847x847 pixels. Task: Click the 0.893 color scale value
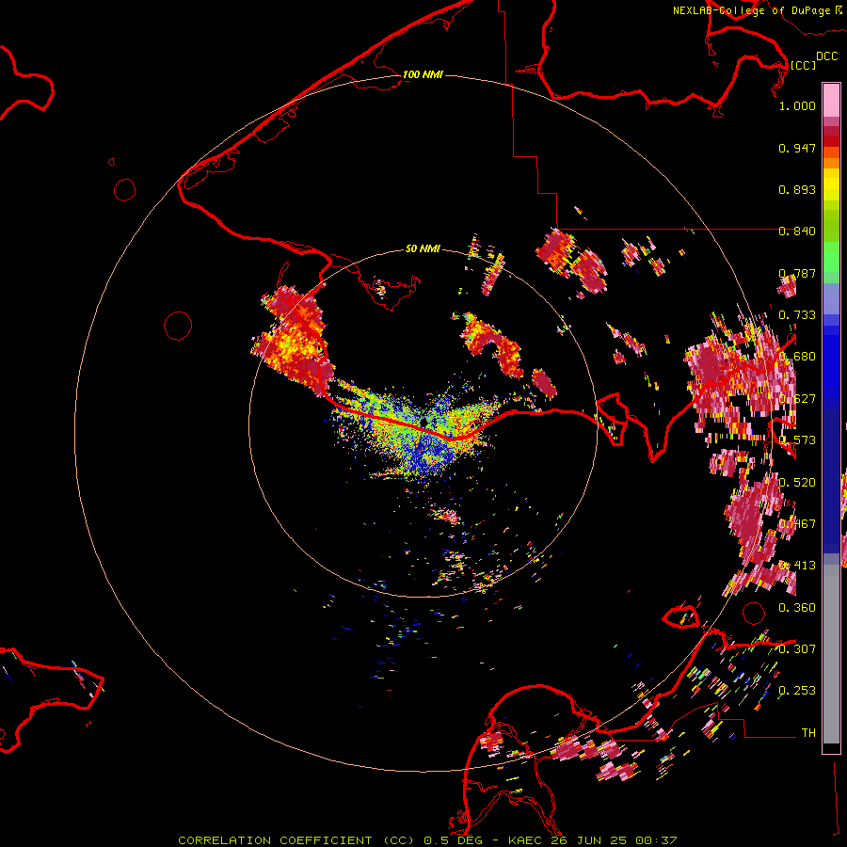pos(797,189)
